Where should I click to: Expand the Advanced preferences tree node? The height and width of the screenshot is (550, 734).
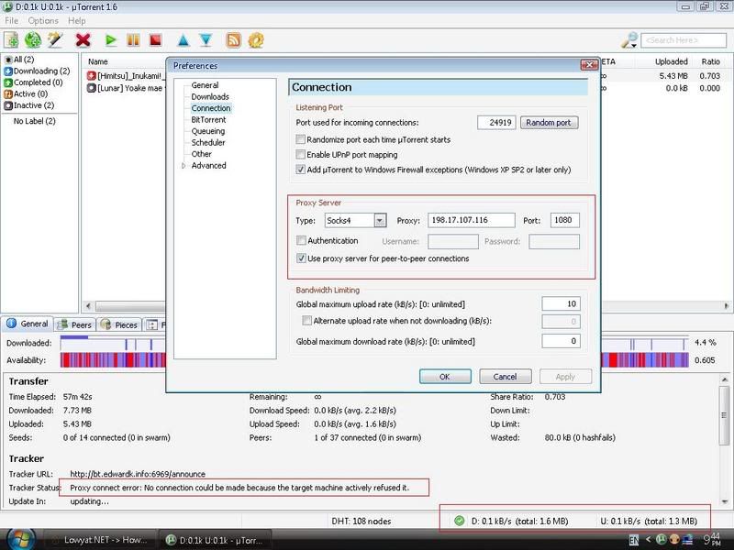pos(183,166)
